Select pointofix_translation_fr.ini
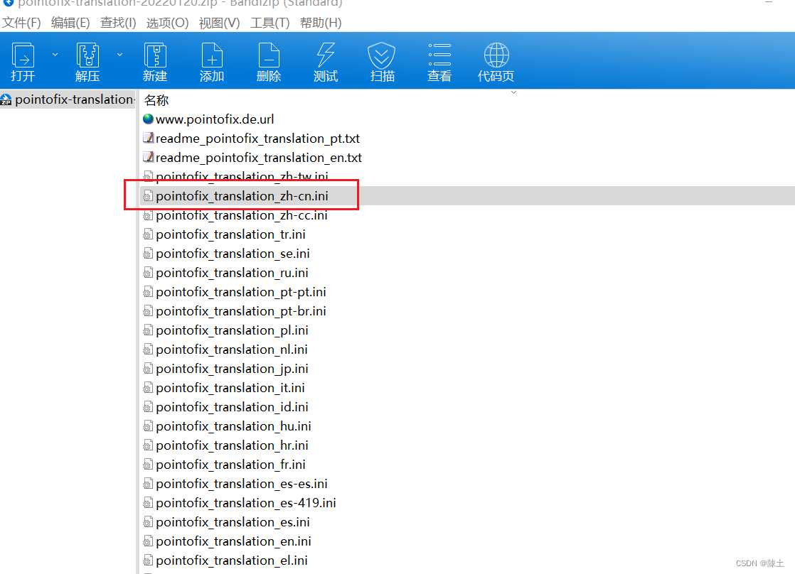This screenshot has width=795, height=574. pos(230,465)
